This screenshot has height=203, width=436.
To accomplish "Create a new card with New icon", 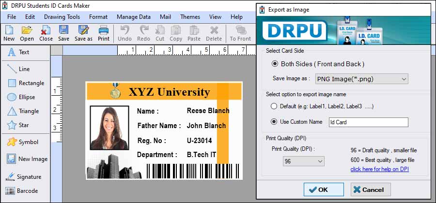I will (x=9, y=33).
